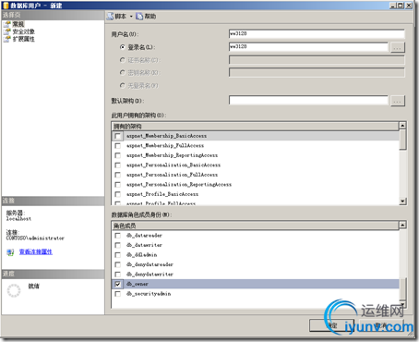Browse for default schema with ellipsis button

[397, 101]
